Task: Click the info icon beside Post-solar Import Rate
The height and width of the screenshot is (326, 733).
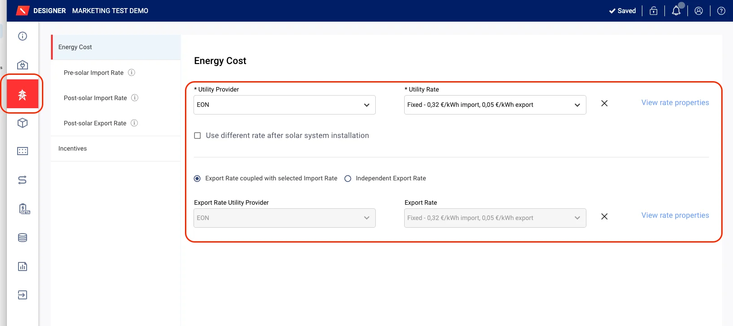Action: point(135,98)
